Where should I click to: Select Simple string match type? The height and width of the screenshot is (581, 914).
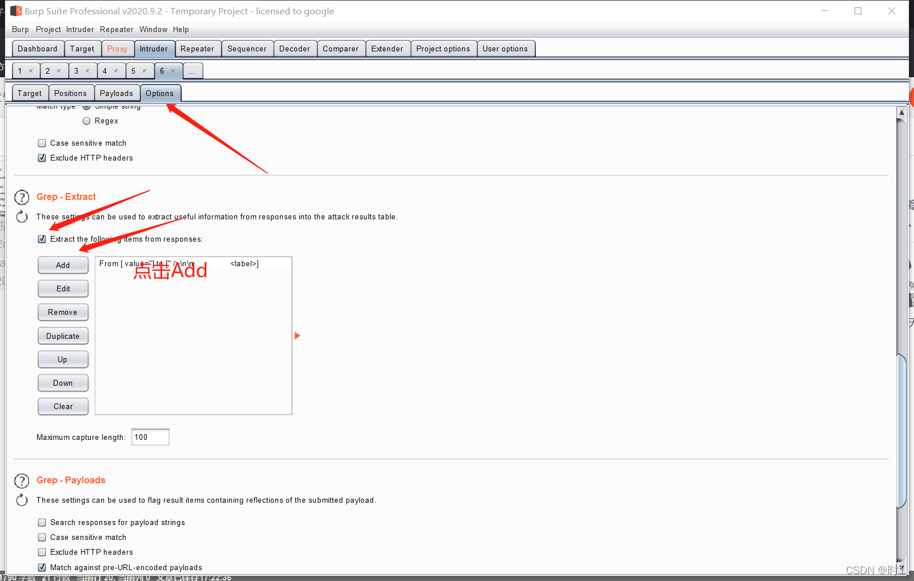tap(86, 107)
